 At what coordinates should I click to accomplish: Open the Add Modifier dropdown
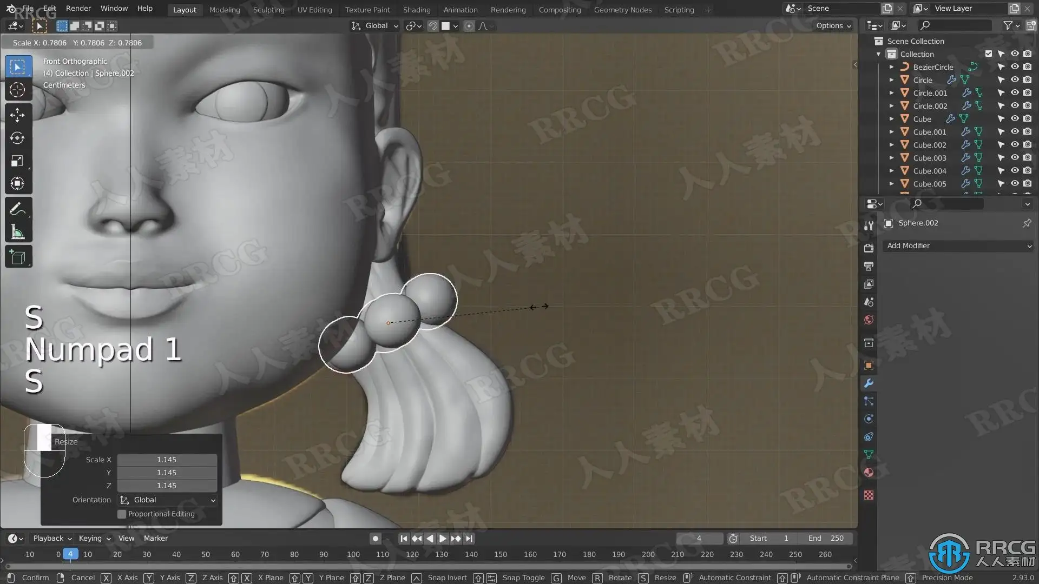958,246
